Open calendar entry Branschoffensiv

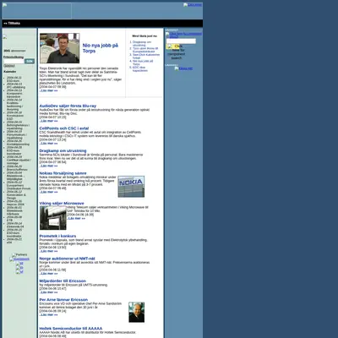point(17,170)
